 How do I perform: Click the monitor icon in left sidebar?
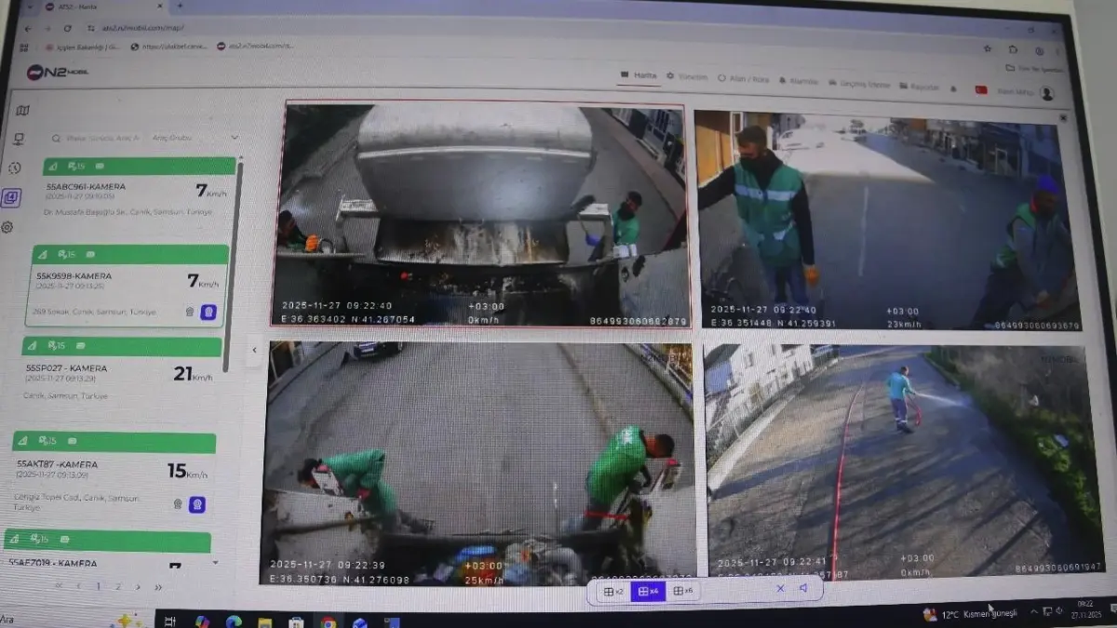point(19,140)
